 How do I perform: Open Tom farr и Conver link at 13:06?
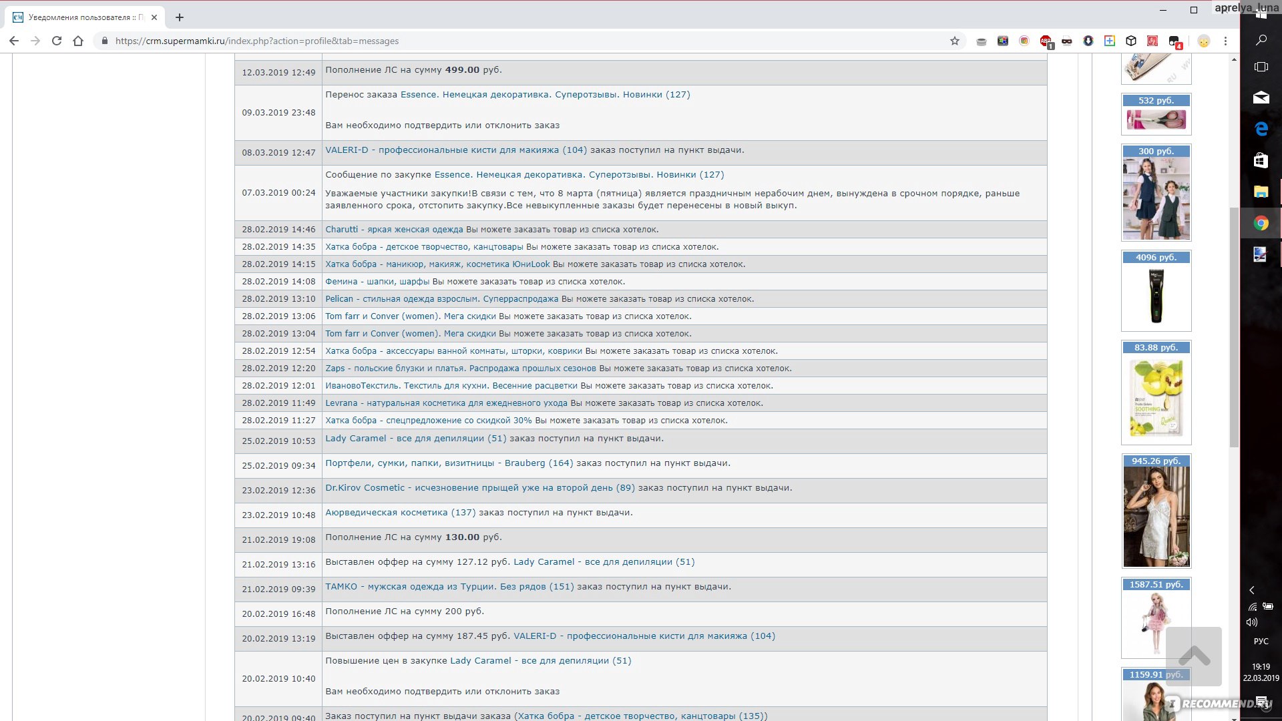pos(411,316)
